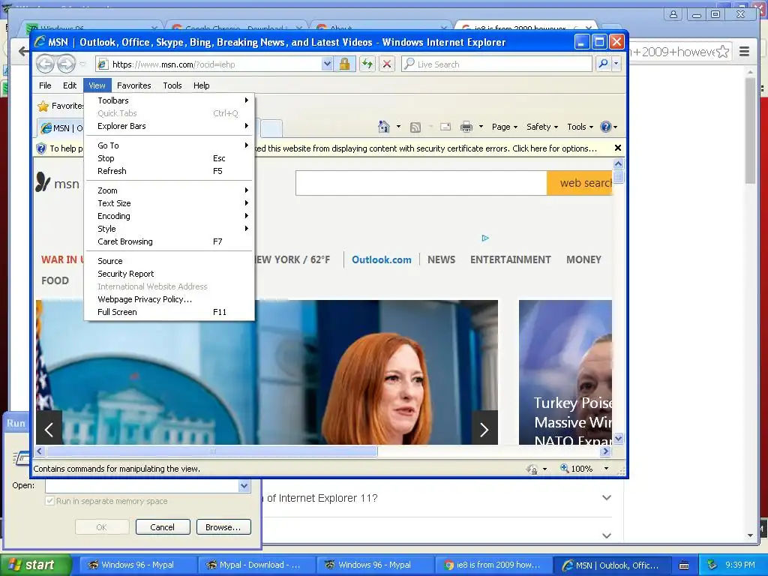Close the yellow information bar
Screen dimensions: 768x576
click(x=618, y=148)
